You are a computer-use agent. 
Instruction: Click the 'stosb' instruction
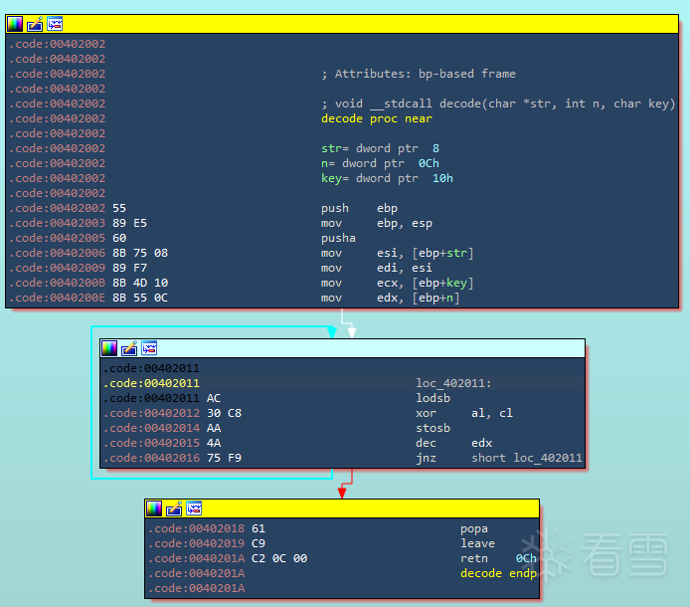click(x=433, y=428)
